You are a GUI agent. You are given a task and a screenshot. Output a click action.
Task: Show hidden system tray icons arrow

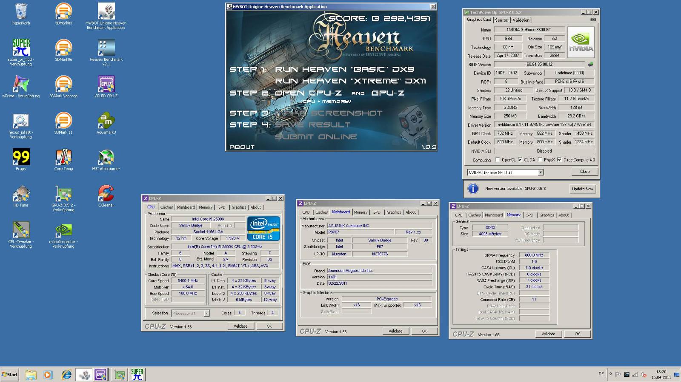(x=610, y=374)
